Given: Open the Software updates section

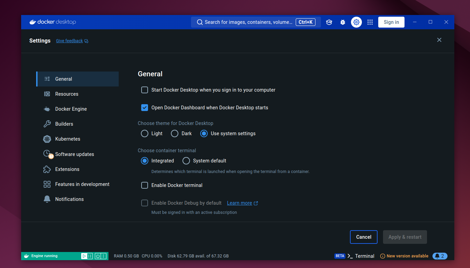Looking at the screenshot, I should [x=78, y=154].
